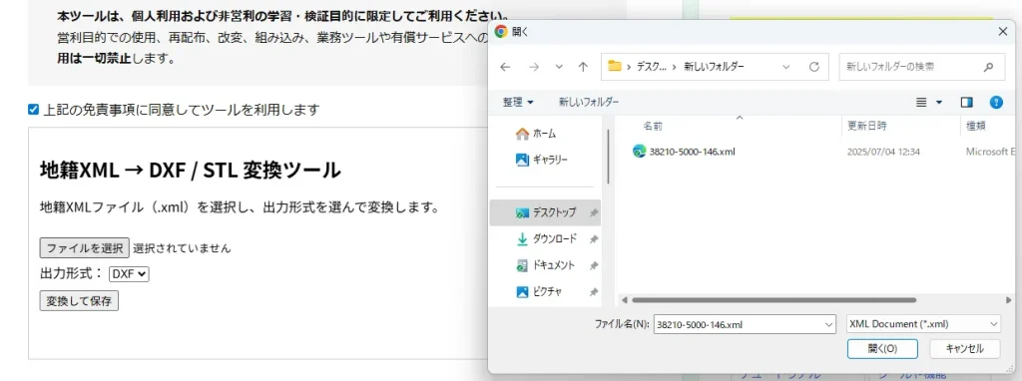The height and width of the screenshot is (381, 1022).
Task: Expand the filename combo box dropdown
Action: tap(829, 324)
